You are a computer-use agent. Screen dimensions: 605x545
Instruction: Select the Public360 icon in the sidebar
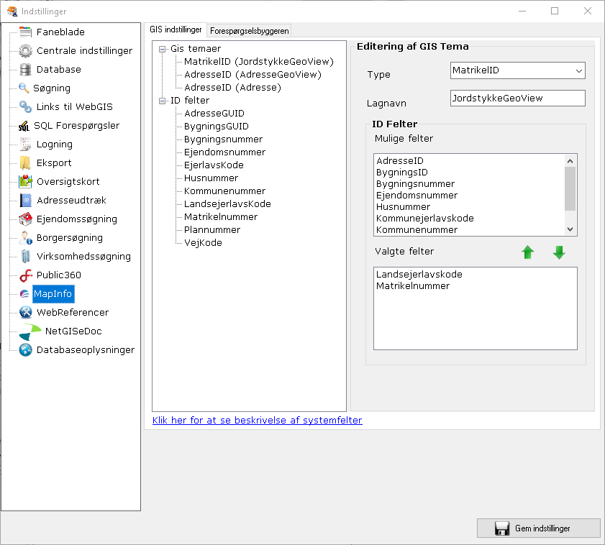[24, 275]
